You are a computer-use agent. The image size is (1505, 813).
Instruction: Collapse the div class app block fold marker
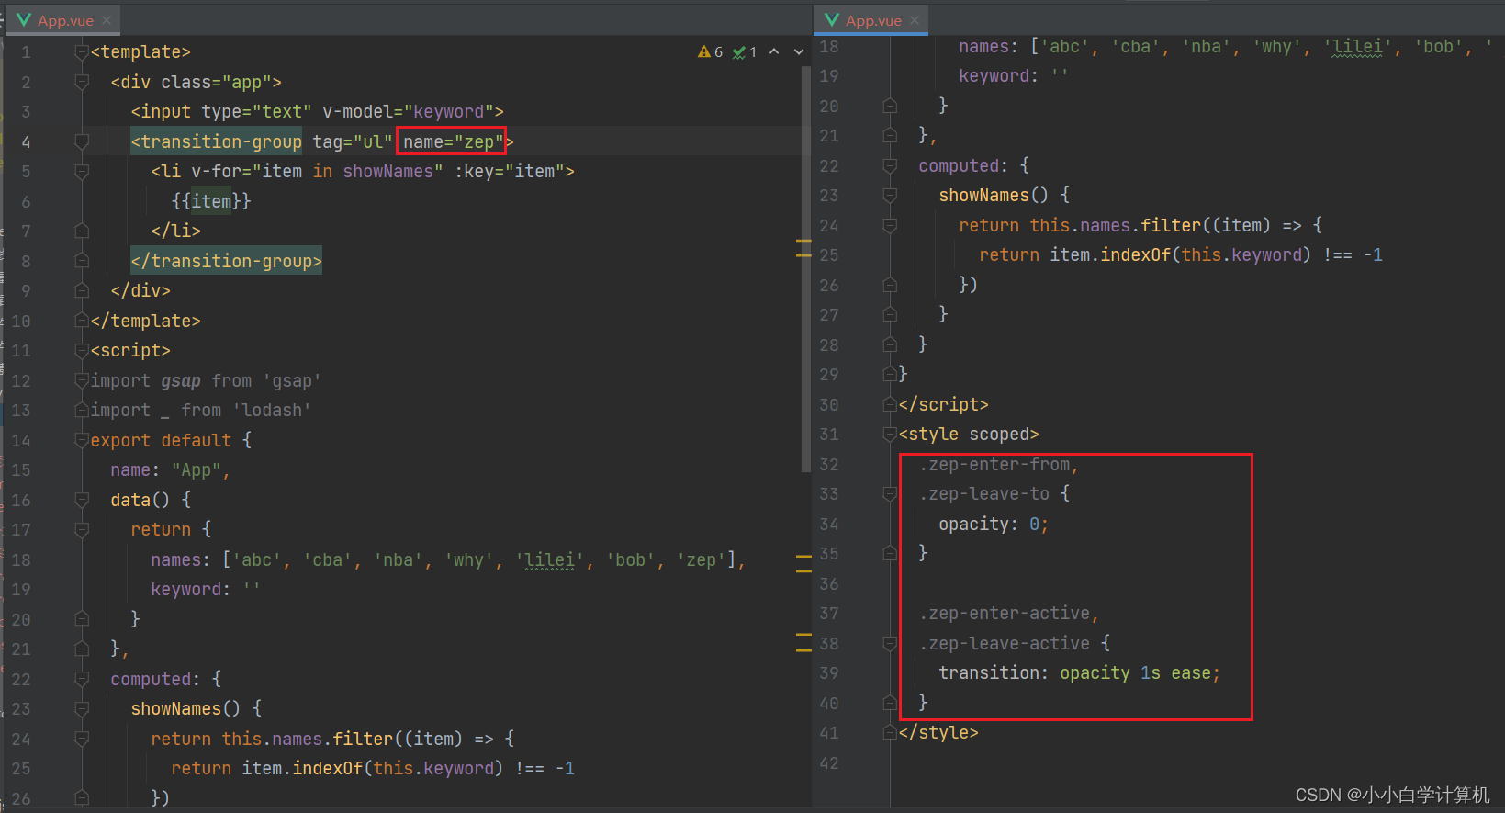coord(82,82)
